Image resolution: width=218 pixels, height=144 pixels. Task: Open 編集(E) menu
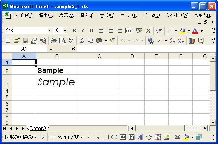[46, 15]
